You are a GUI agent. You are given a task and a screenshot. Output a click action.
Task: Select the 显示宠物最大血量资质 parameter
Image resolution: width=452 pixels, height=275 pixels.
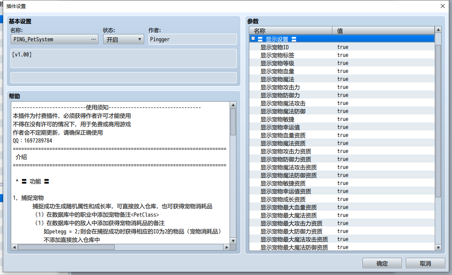[x=342, y=207]
